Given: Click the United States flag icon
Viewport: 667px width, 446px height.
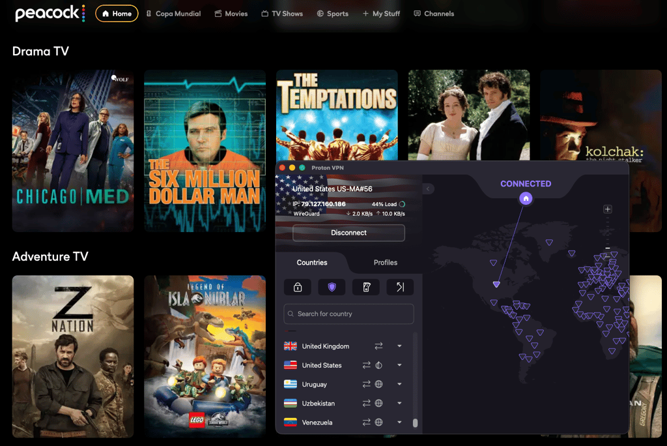Looking at the screenshot, I should (x=291, y=365).
